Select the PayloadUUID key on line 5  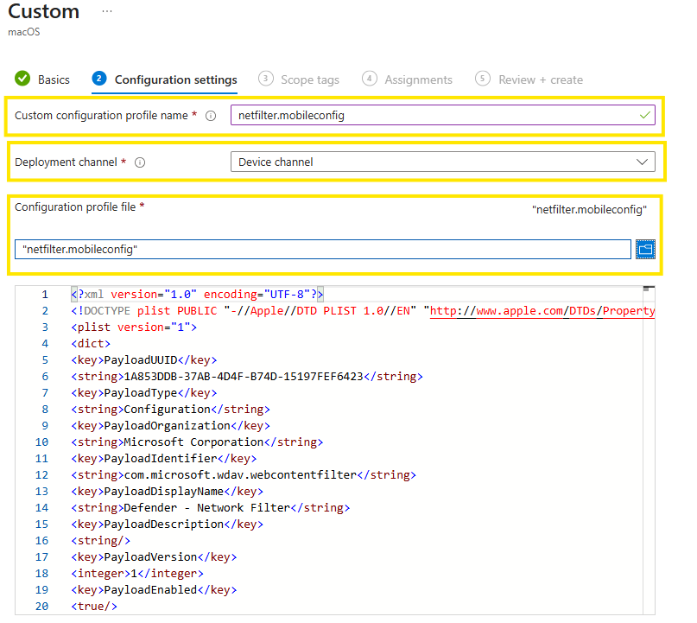[143, 360]
